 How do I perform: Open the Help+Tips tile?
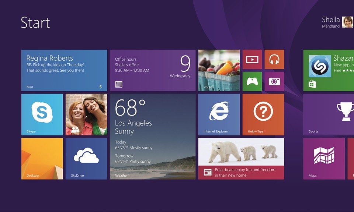coord(263,114)
